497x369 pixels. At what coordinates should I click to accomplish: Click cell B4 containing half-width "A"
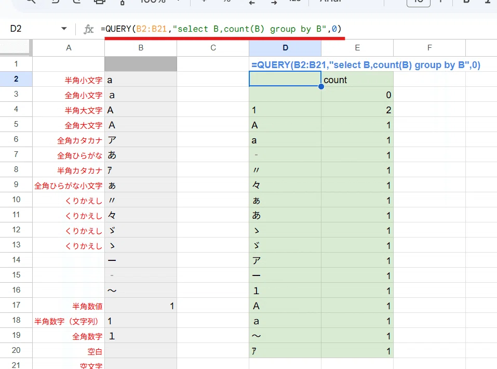click(141, 110)
